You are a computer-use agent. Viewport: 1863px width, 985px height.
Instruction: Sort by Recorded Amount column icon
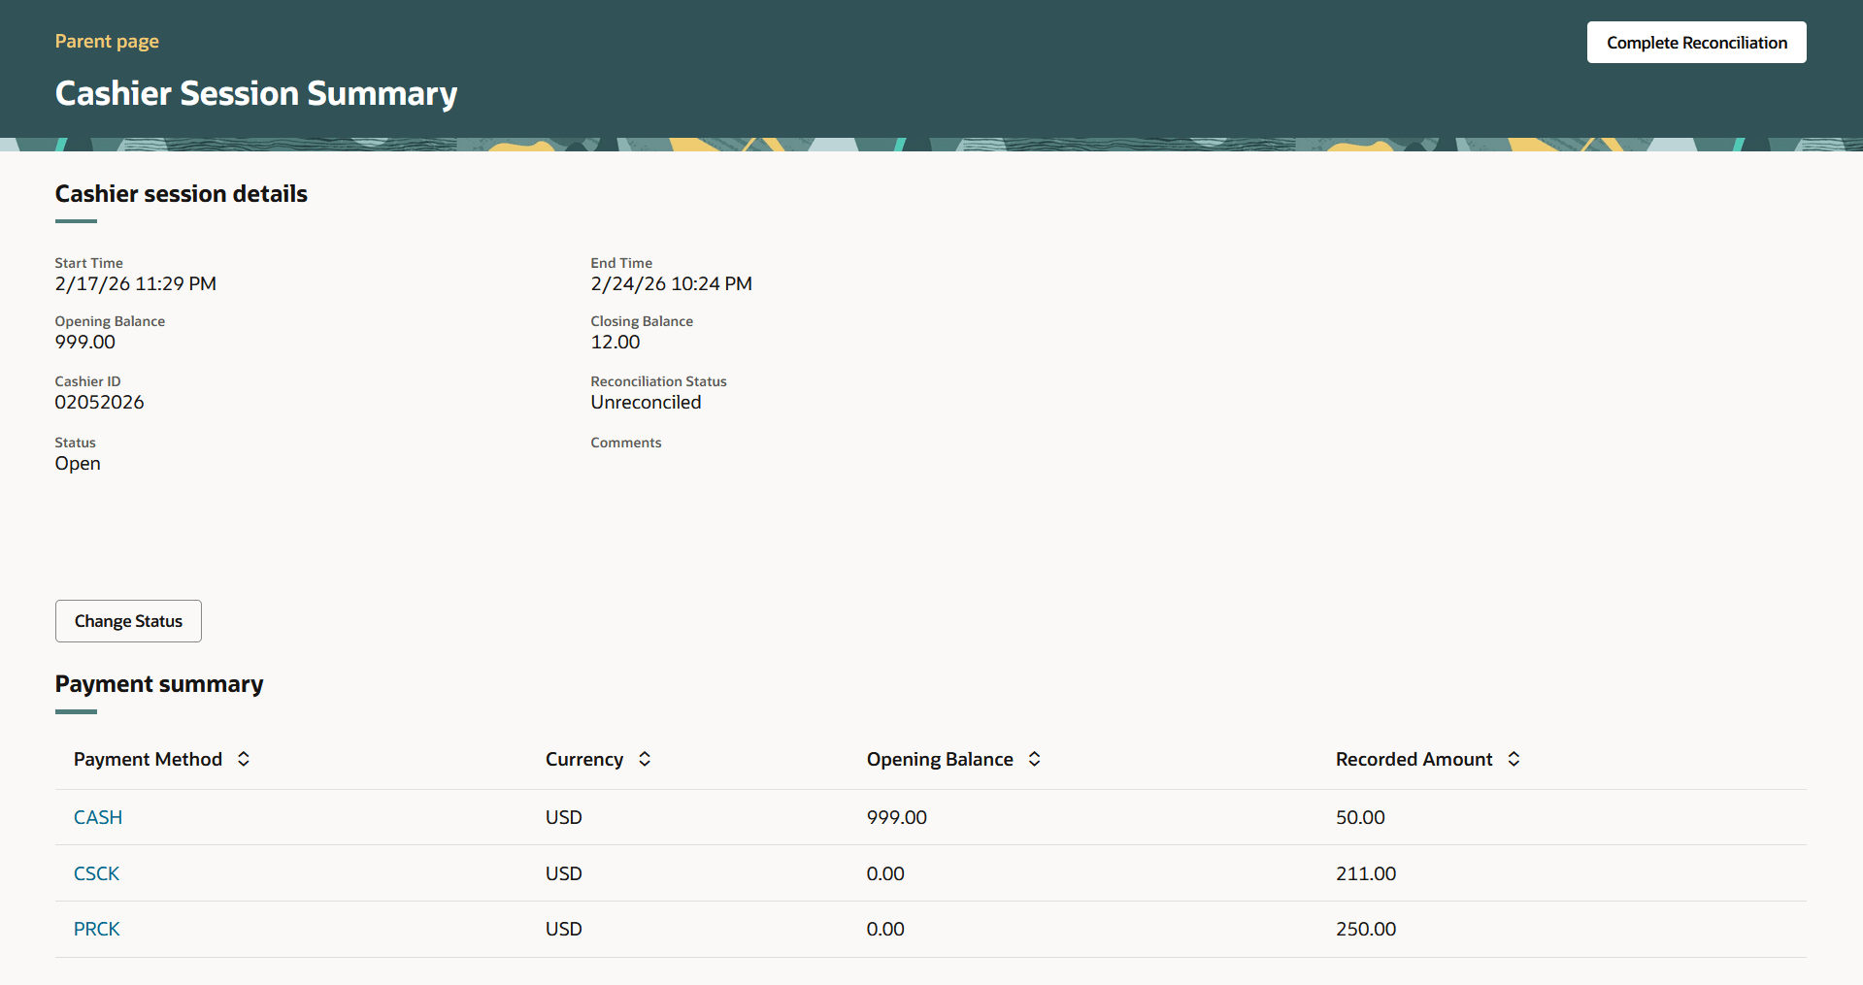tap(1514, 759)
